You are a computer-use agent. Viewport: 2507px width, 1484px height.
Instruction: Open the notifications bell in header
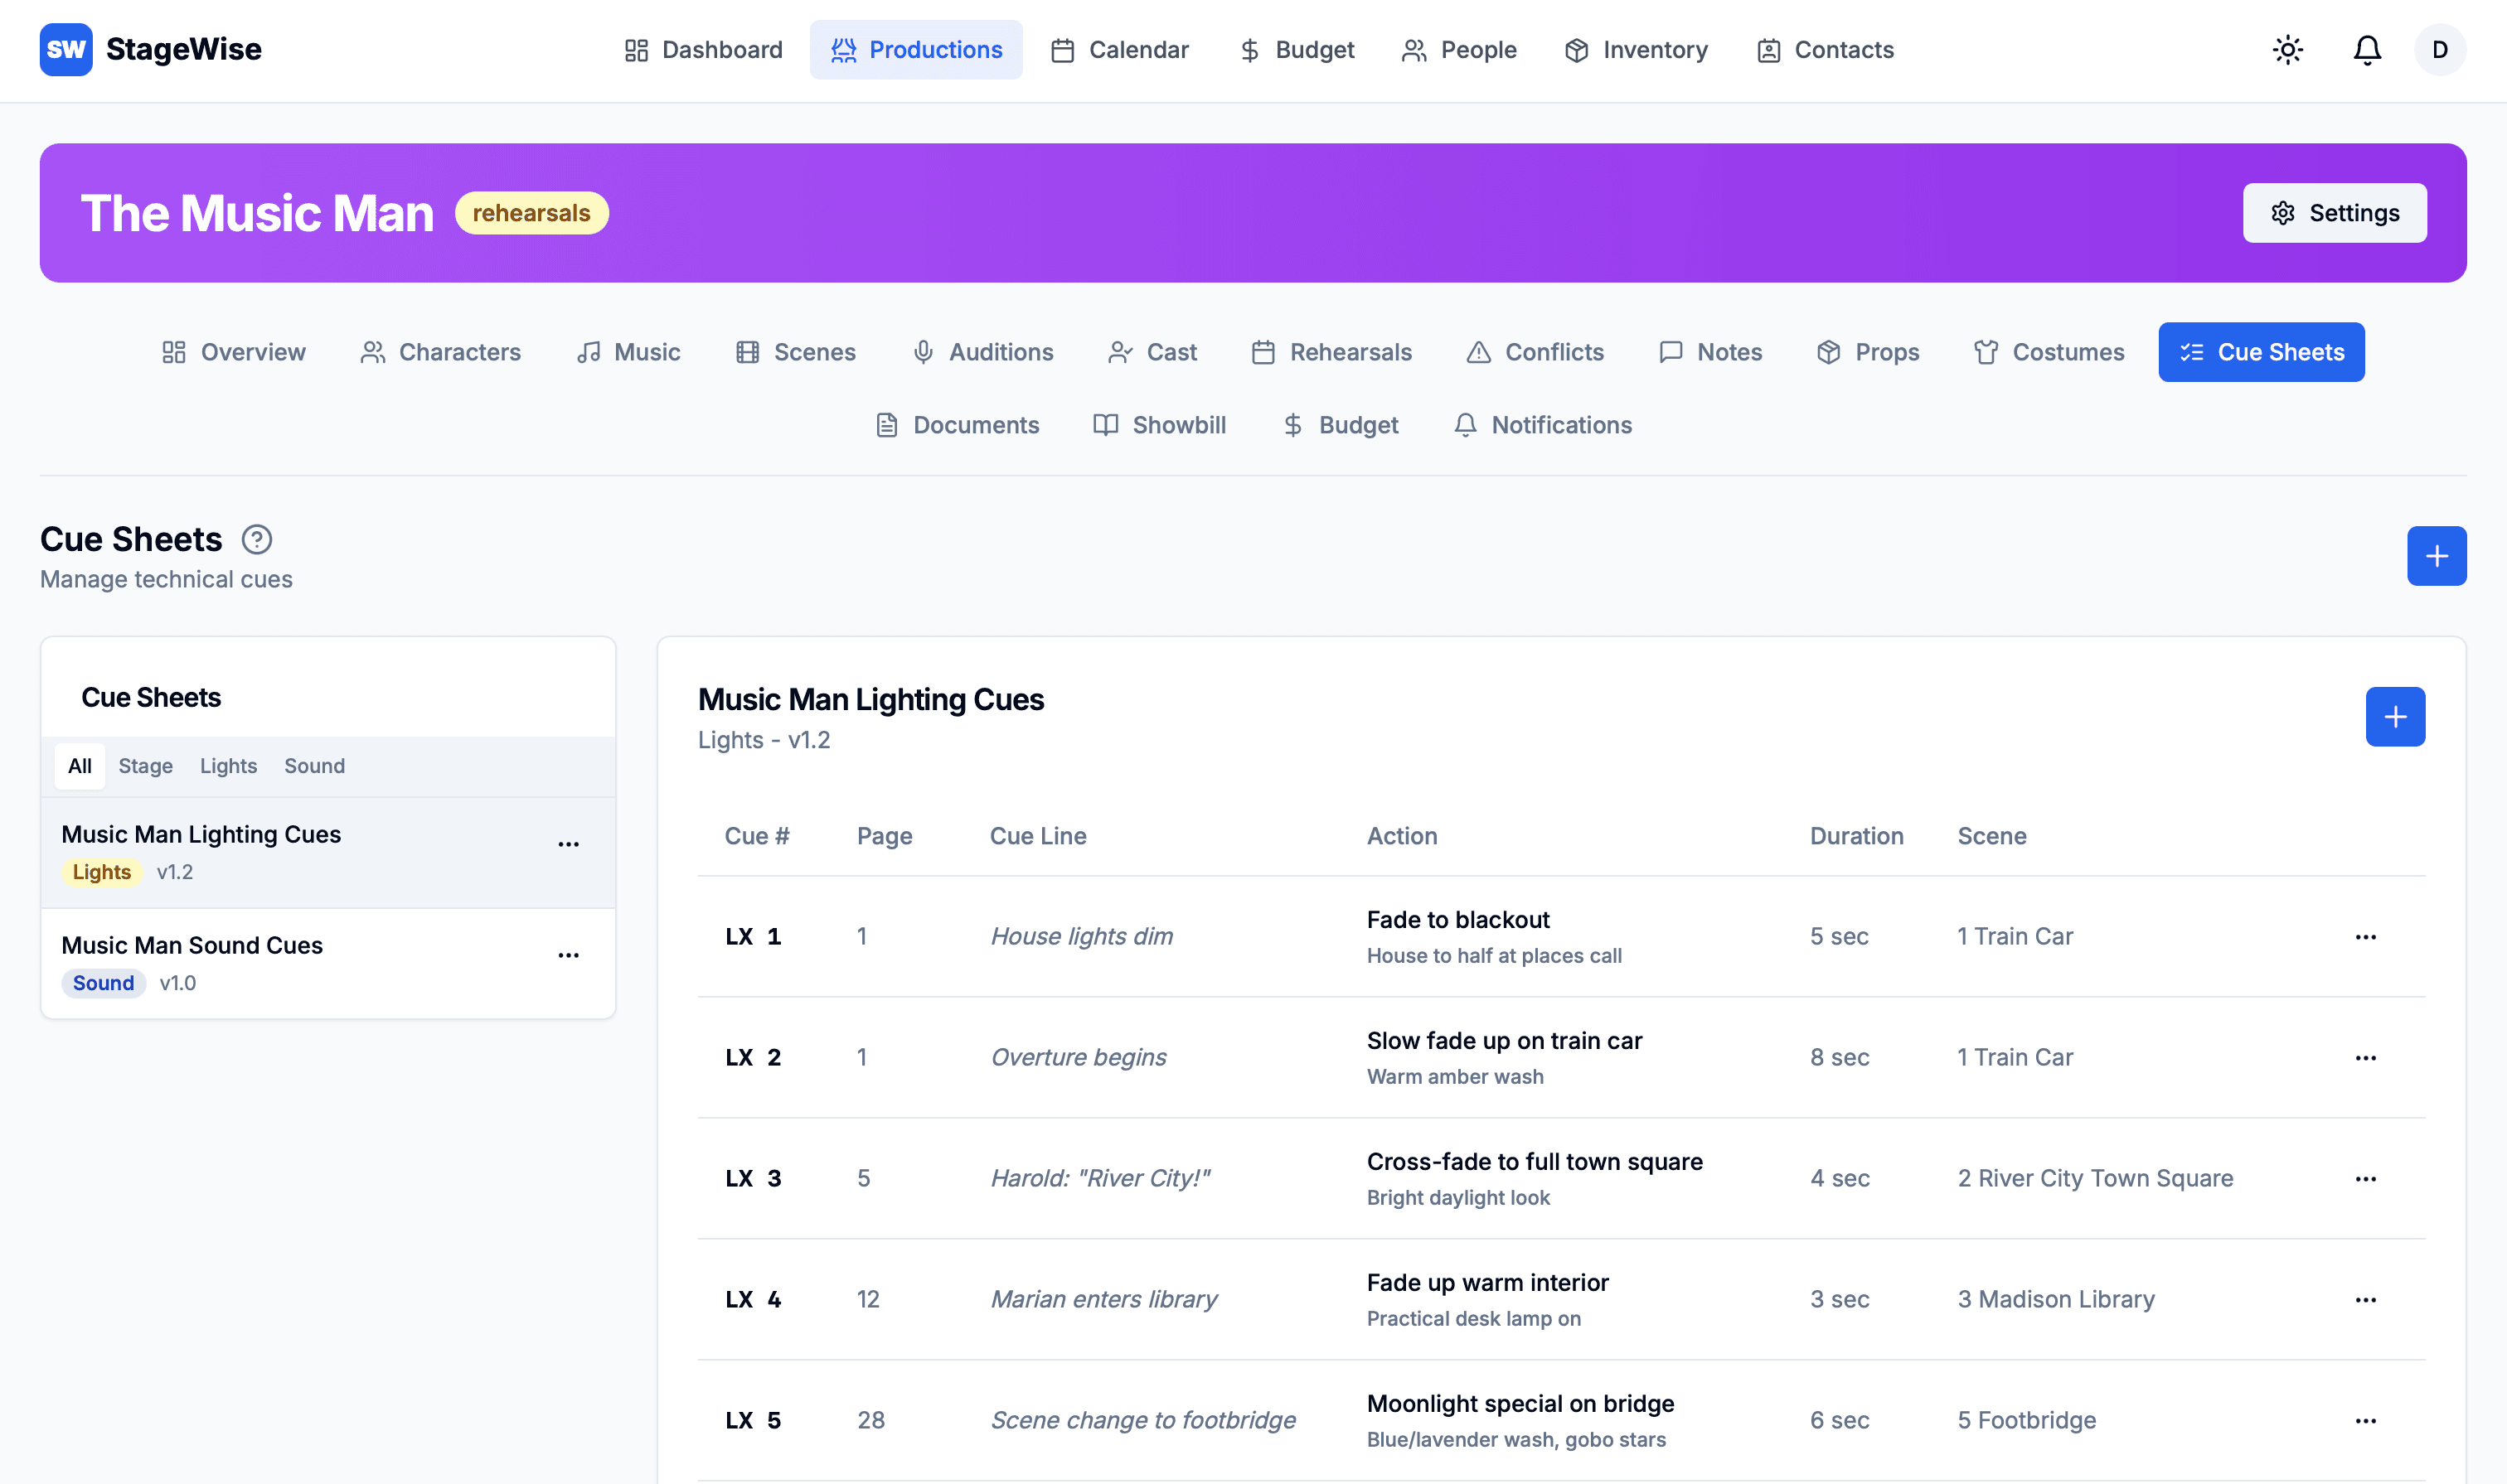(x=2366, y=50)
